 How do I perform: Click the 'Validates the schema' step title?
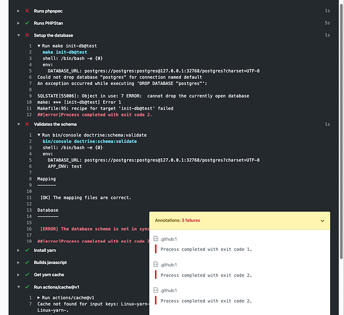click(x=55, y=124)
